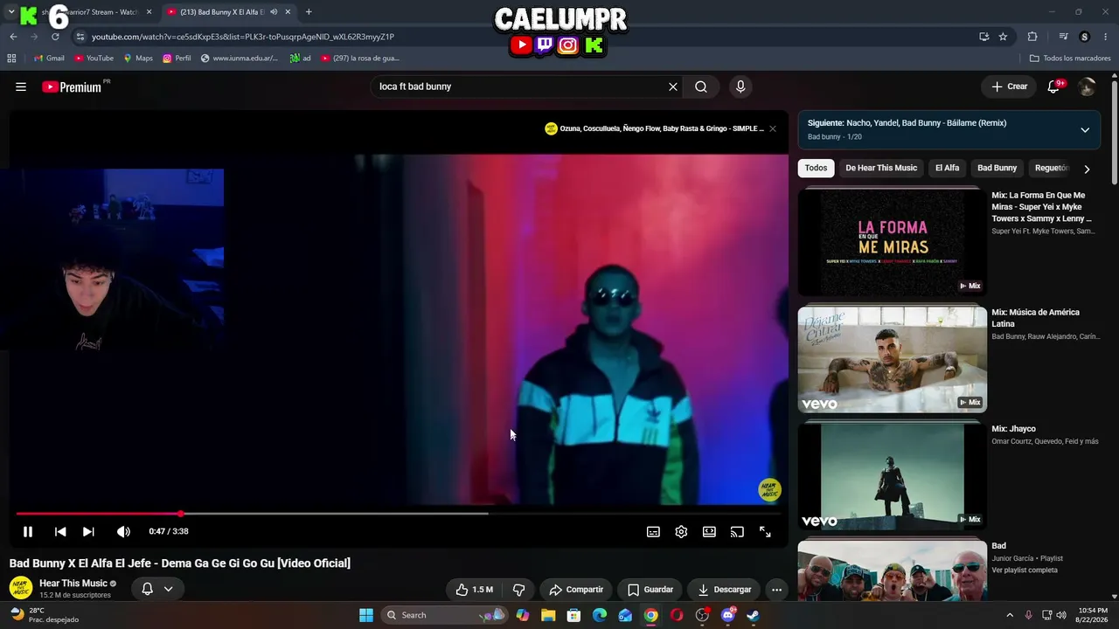
Task: Select the Bad Bunny filter chip
Action: pos(997,168)
